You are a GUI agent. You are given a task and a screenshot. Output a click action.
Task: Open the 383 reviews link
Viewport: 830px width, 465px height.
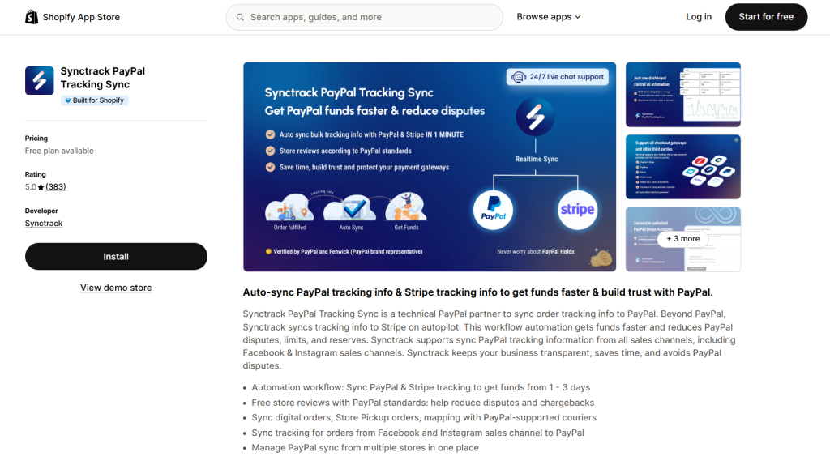click(56, 187)
